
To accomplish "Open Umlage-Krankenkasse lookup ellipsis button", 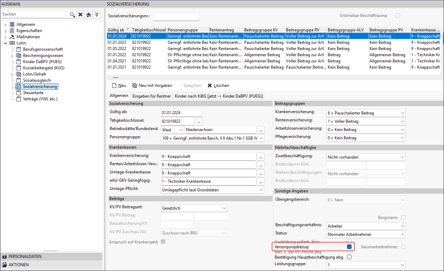I will pyautogui.click(x=260, y=173).
